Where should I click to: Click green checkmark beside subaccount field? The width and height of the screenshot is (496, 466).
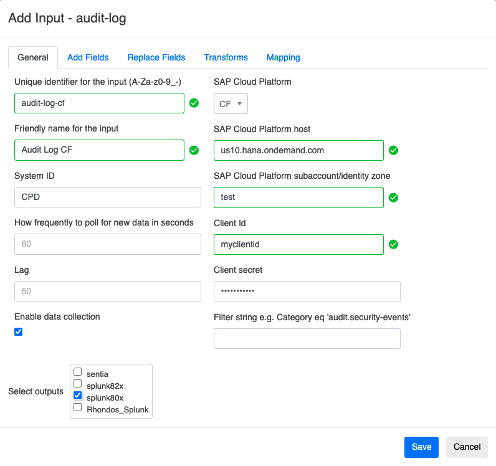tap(393, 197)
